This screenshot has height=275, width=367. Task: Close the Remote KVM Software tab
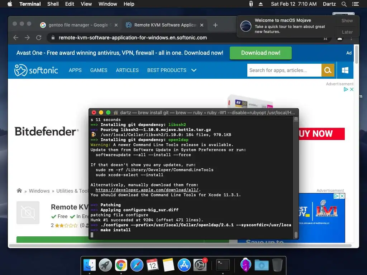[202, 25]
